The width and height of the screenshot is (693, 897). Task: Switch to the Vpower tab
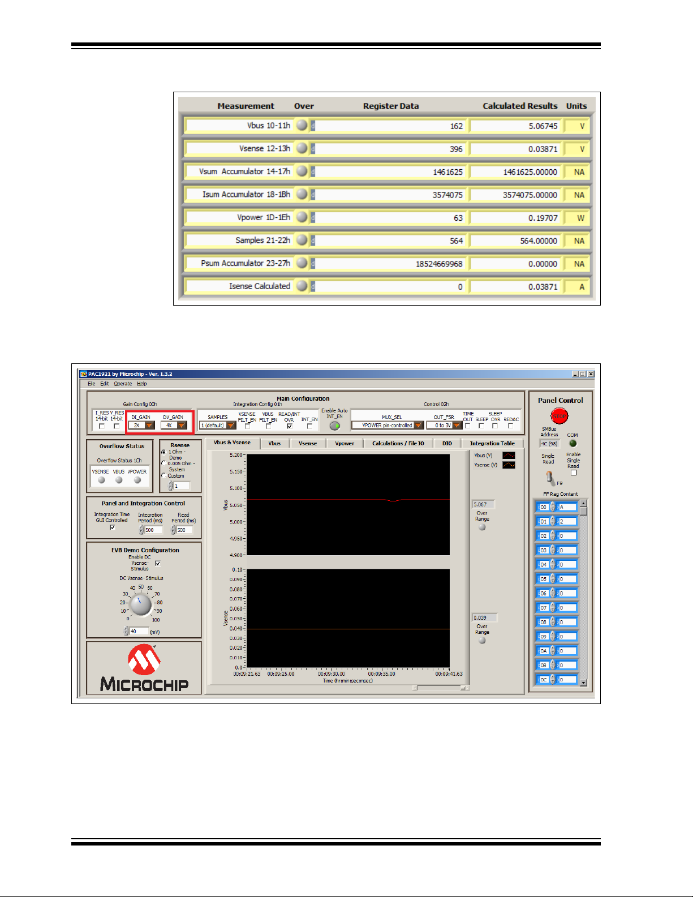pyautogui.click(x=345, y=444)
